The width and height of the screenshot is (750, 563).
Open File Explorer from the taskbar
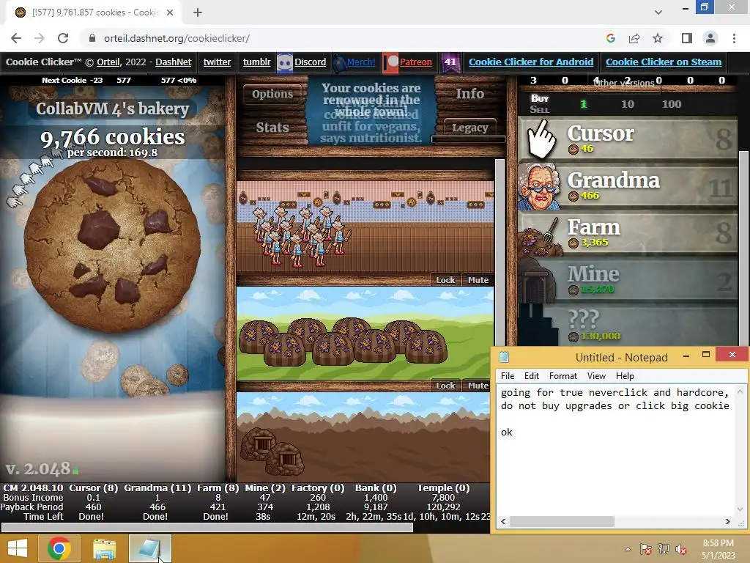[104, 548]
